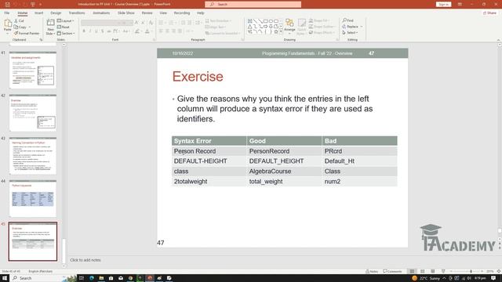Toggle Italic formatting
Screen dimensions: 502x282
coord(90,31)
